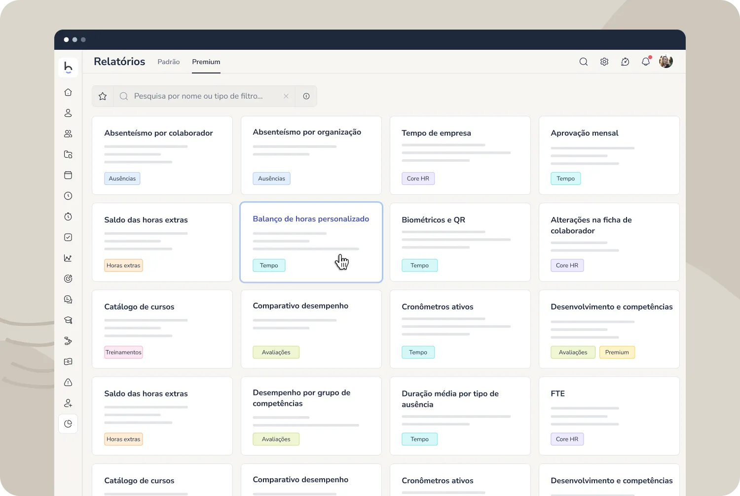Screen dimensions: 740x496
Task: Open the Duração média por tipo de ausência report
Action: click(460, 416)
